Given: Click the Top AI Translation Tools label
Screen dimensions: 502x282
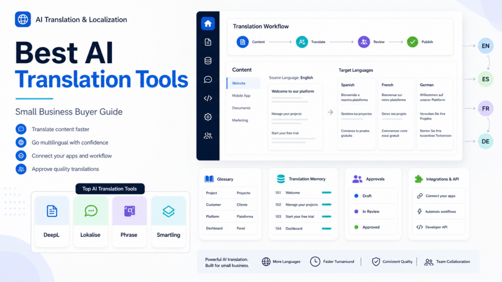Looking at the screenshot, I should tap(110, 188).
